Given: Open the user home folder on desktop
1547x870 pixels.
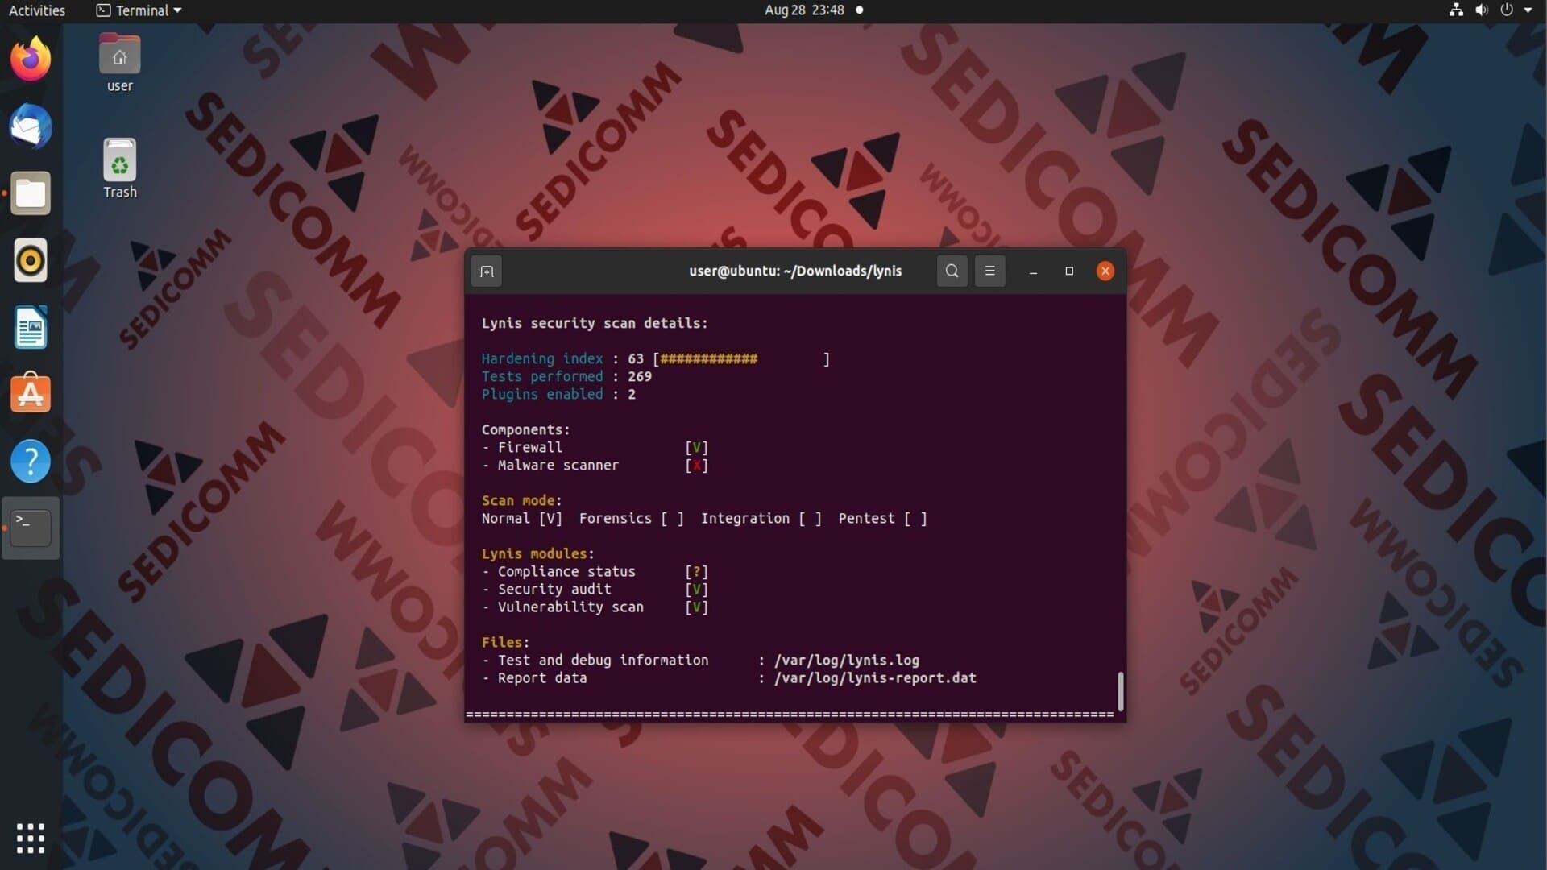Looking at the screenshot, I should tap(119, 63).
